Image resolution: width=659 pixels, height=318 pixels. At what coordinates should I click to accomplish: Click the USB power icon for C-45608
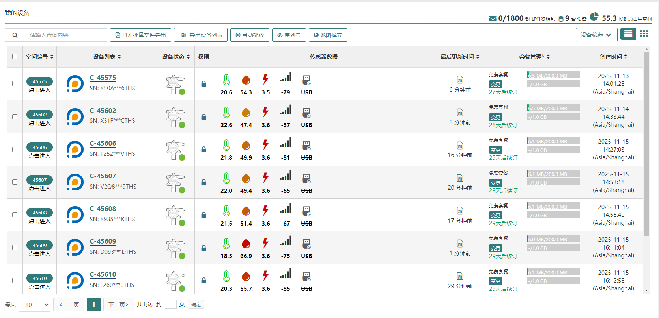tap(306, 211)
